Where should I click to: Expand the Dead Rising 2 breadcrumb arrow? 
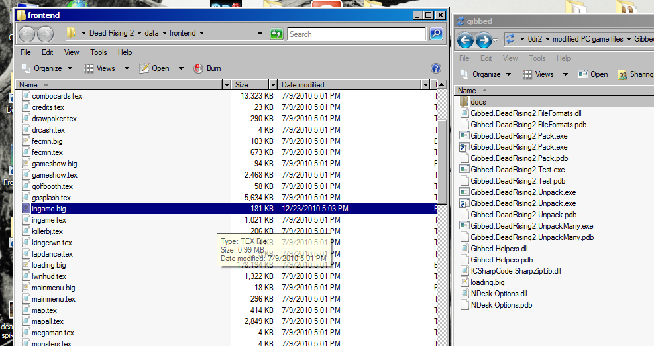[139, 33]
